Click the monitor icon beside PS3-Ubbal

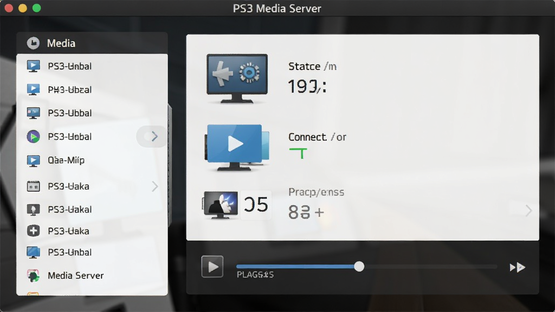[x=33, y=113]
